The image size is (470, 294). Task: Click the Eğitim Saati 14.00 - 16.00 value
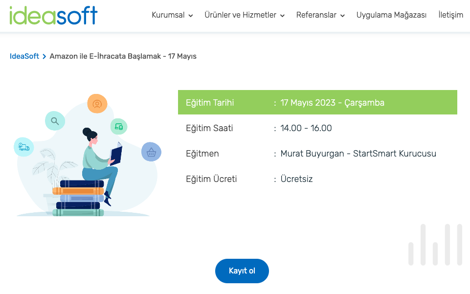pos(306,128)
